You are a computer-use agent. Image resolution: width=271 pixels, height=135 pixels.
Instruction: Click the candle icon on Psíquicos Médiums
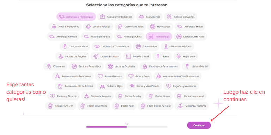click(x=166, y=46)
